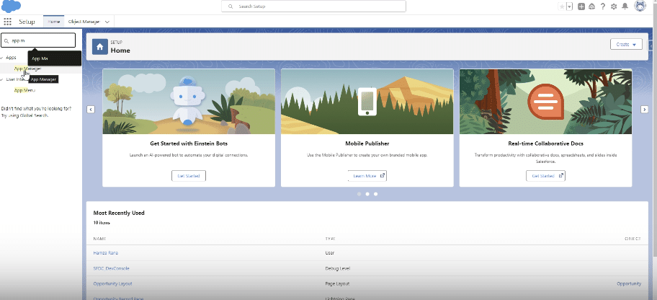This screenshot has height=300, width=657.
Task: Open the user profile avatar
Action: point(640,6)
